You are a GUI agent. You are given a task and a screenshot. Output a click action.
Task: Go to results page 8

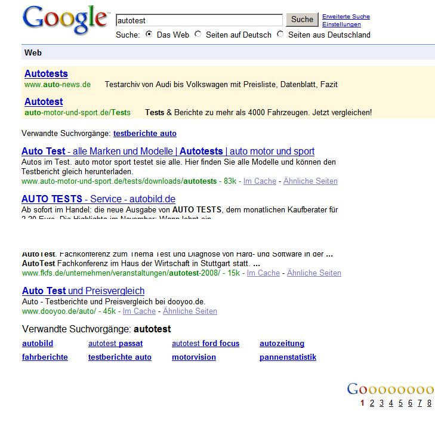pos(430,403)
